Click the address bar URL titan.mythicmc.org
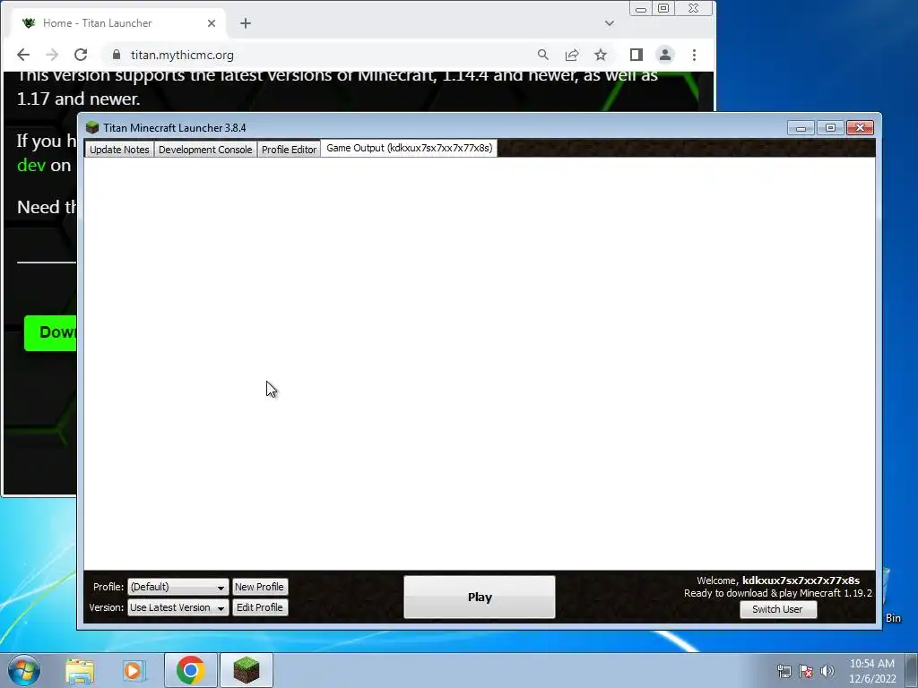 pos(182,55)
